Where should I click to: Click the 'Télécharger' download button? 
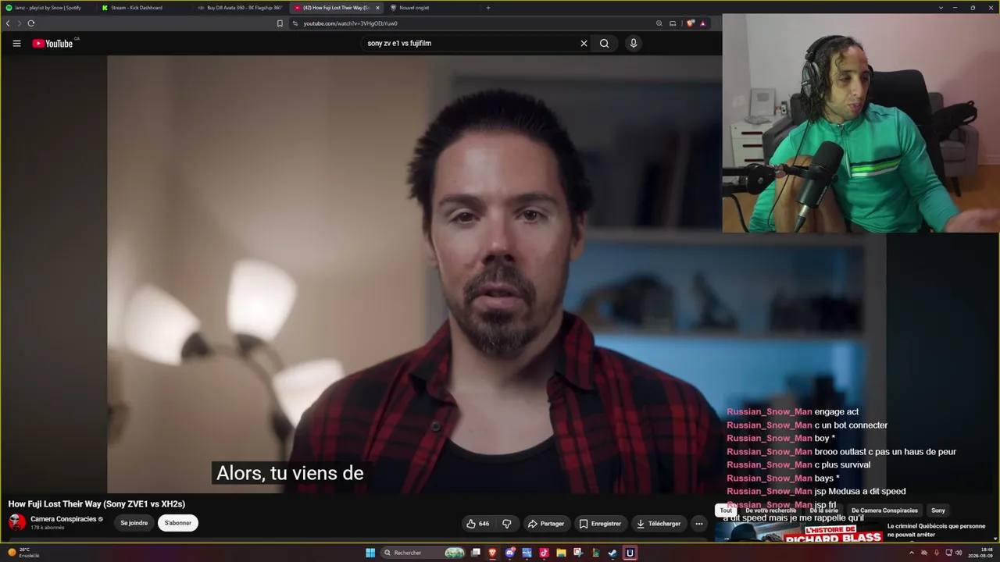[658, 524]
